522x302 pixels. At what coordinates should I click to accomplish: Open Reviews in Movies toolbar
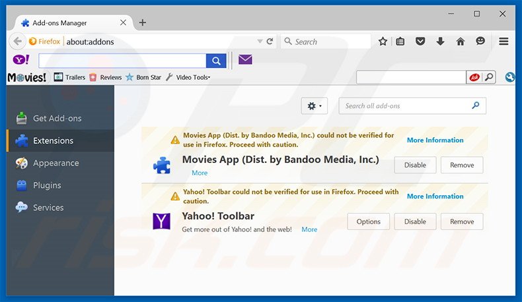click(x=106, y=77)
